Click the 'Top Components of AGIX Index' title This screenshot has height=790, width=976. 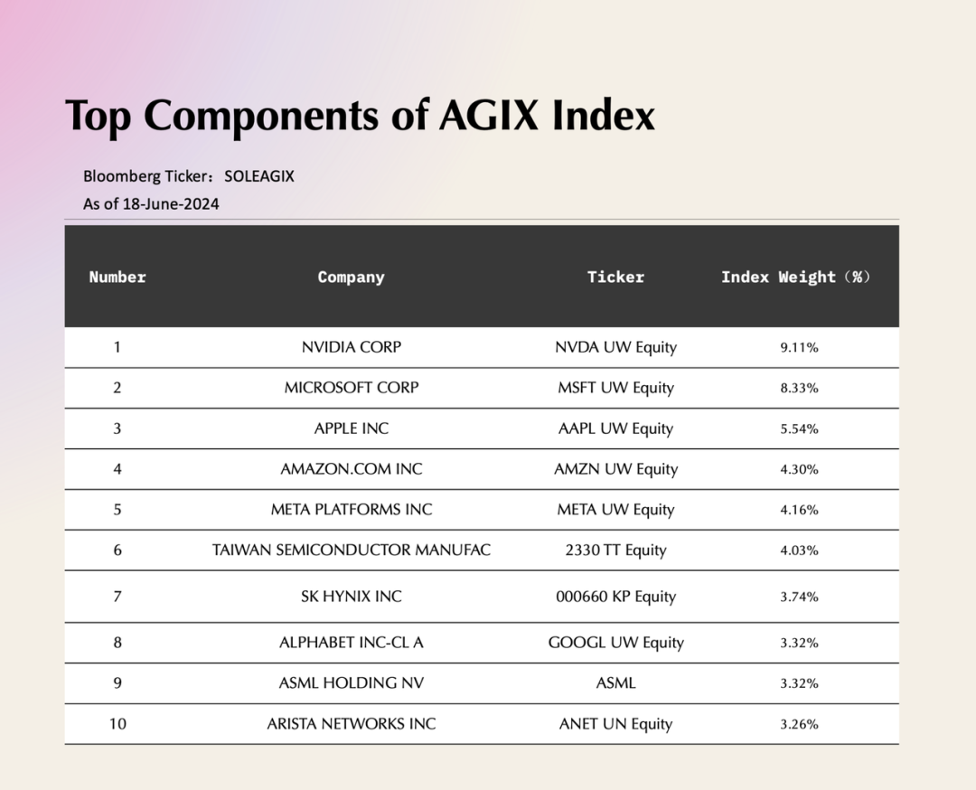360,117
